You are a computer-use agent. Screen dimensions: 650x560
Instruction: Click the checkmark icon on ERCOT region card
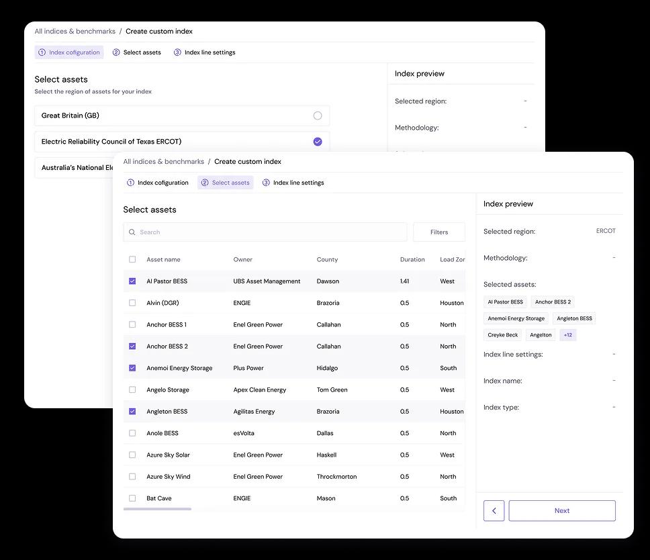[x=318, y=141]
